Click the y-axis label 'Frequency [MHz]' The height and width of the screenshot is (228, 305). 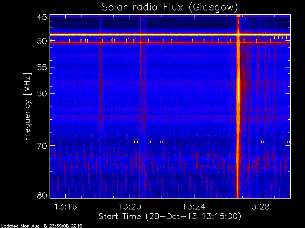click(x=27, y=106)
